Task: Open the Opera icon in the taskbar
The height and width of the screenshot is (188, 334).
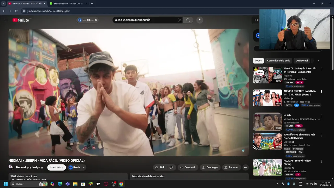Action: tap(106, 184)
